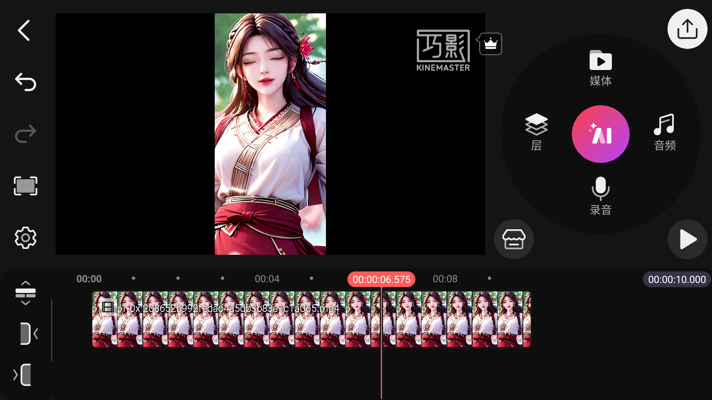Click the total duration 00:00:10.000
The width and height of the screenshot is (712, 400).
(x=677, y=279)
